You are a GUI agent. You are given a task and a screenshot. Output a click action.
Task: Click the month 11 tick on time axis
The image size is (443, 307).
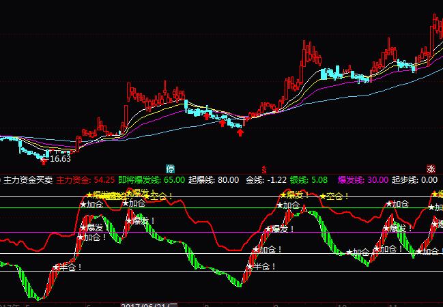tap(392, 303)
